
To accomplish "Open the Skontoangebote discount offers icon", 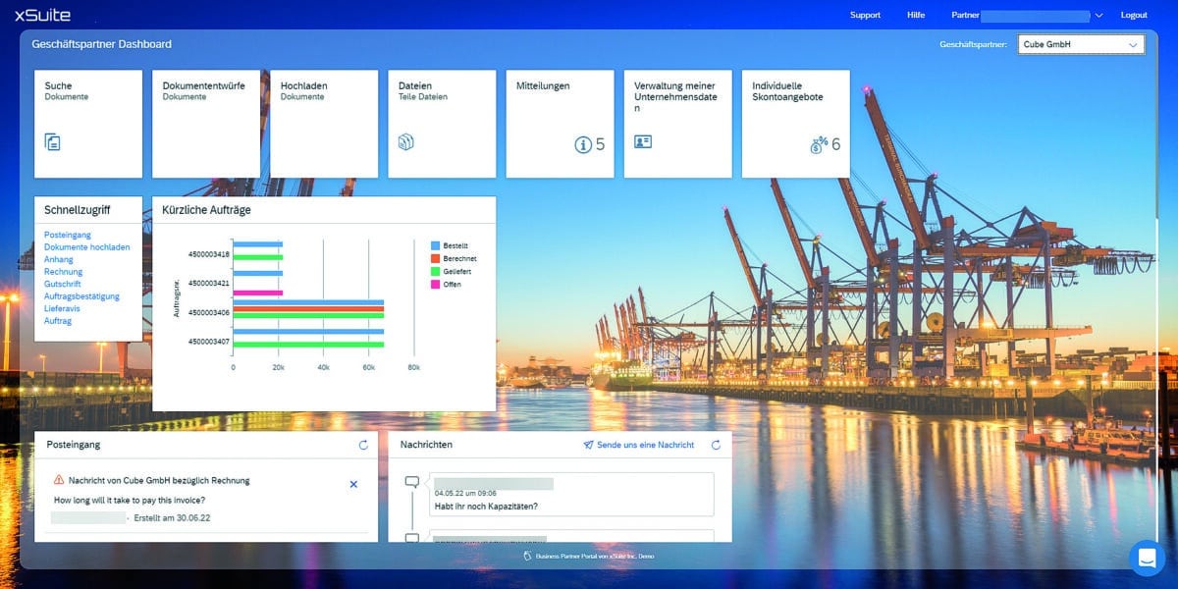I will 819,145.
